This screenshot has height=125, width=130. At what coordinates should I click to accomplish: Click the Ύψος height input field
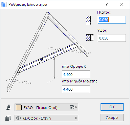coord(112,38)
